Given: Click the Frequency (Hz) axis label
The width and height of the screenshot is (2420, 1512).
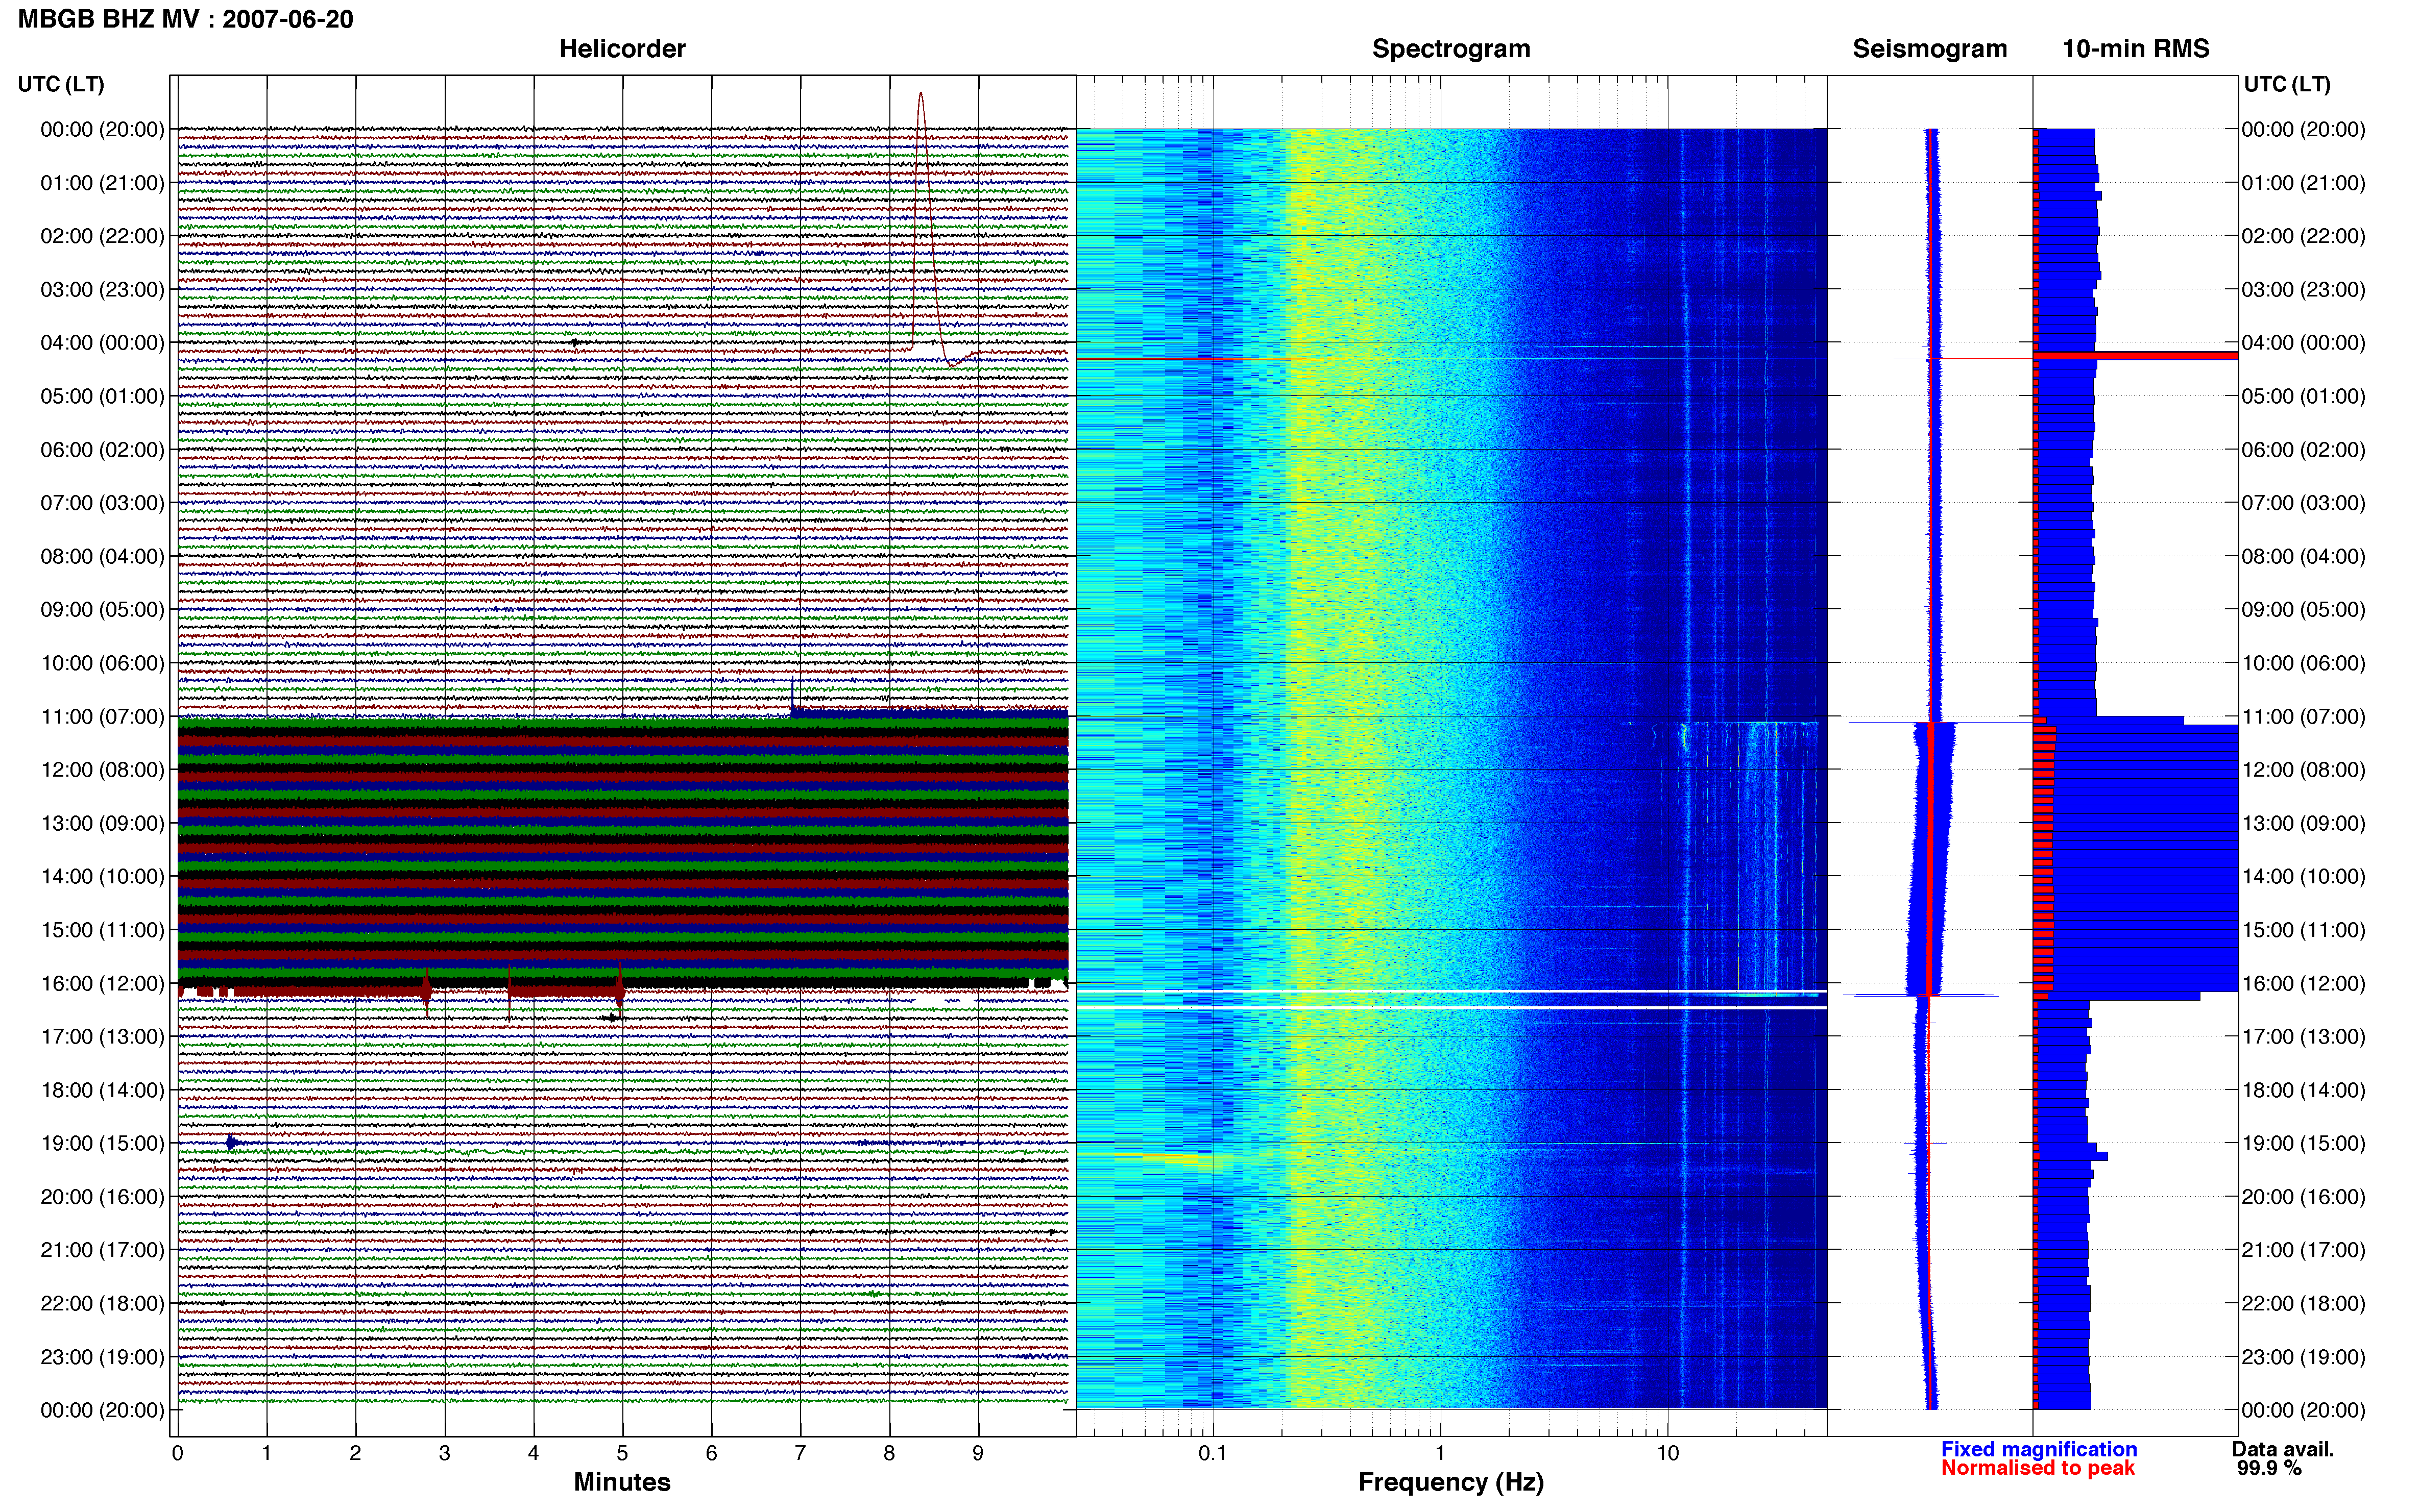Looking at the screenshot, I should point(1450,1483).
